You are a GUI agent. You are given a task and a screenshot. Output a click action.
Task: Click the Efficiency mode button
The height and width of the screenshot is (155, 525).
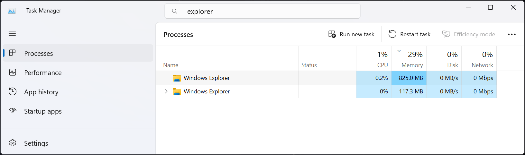coord(469,34)
